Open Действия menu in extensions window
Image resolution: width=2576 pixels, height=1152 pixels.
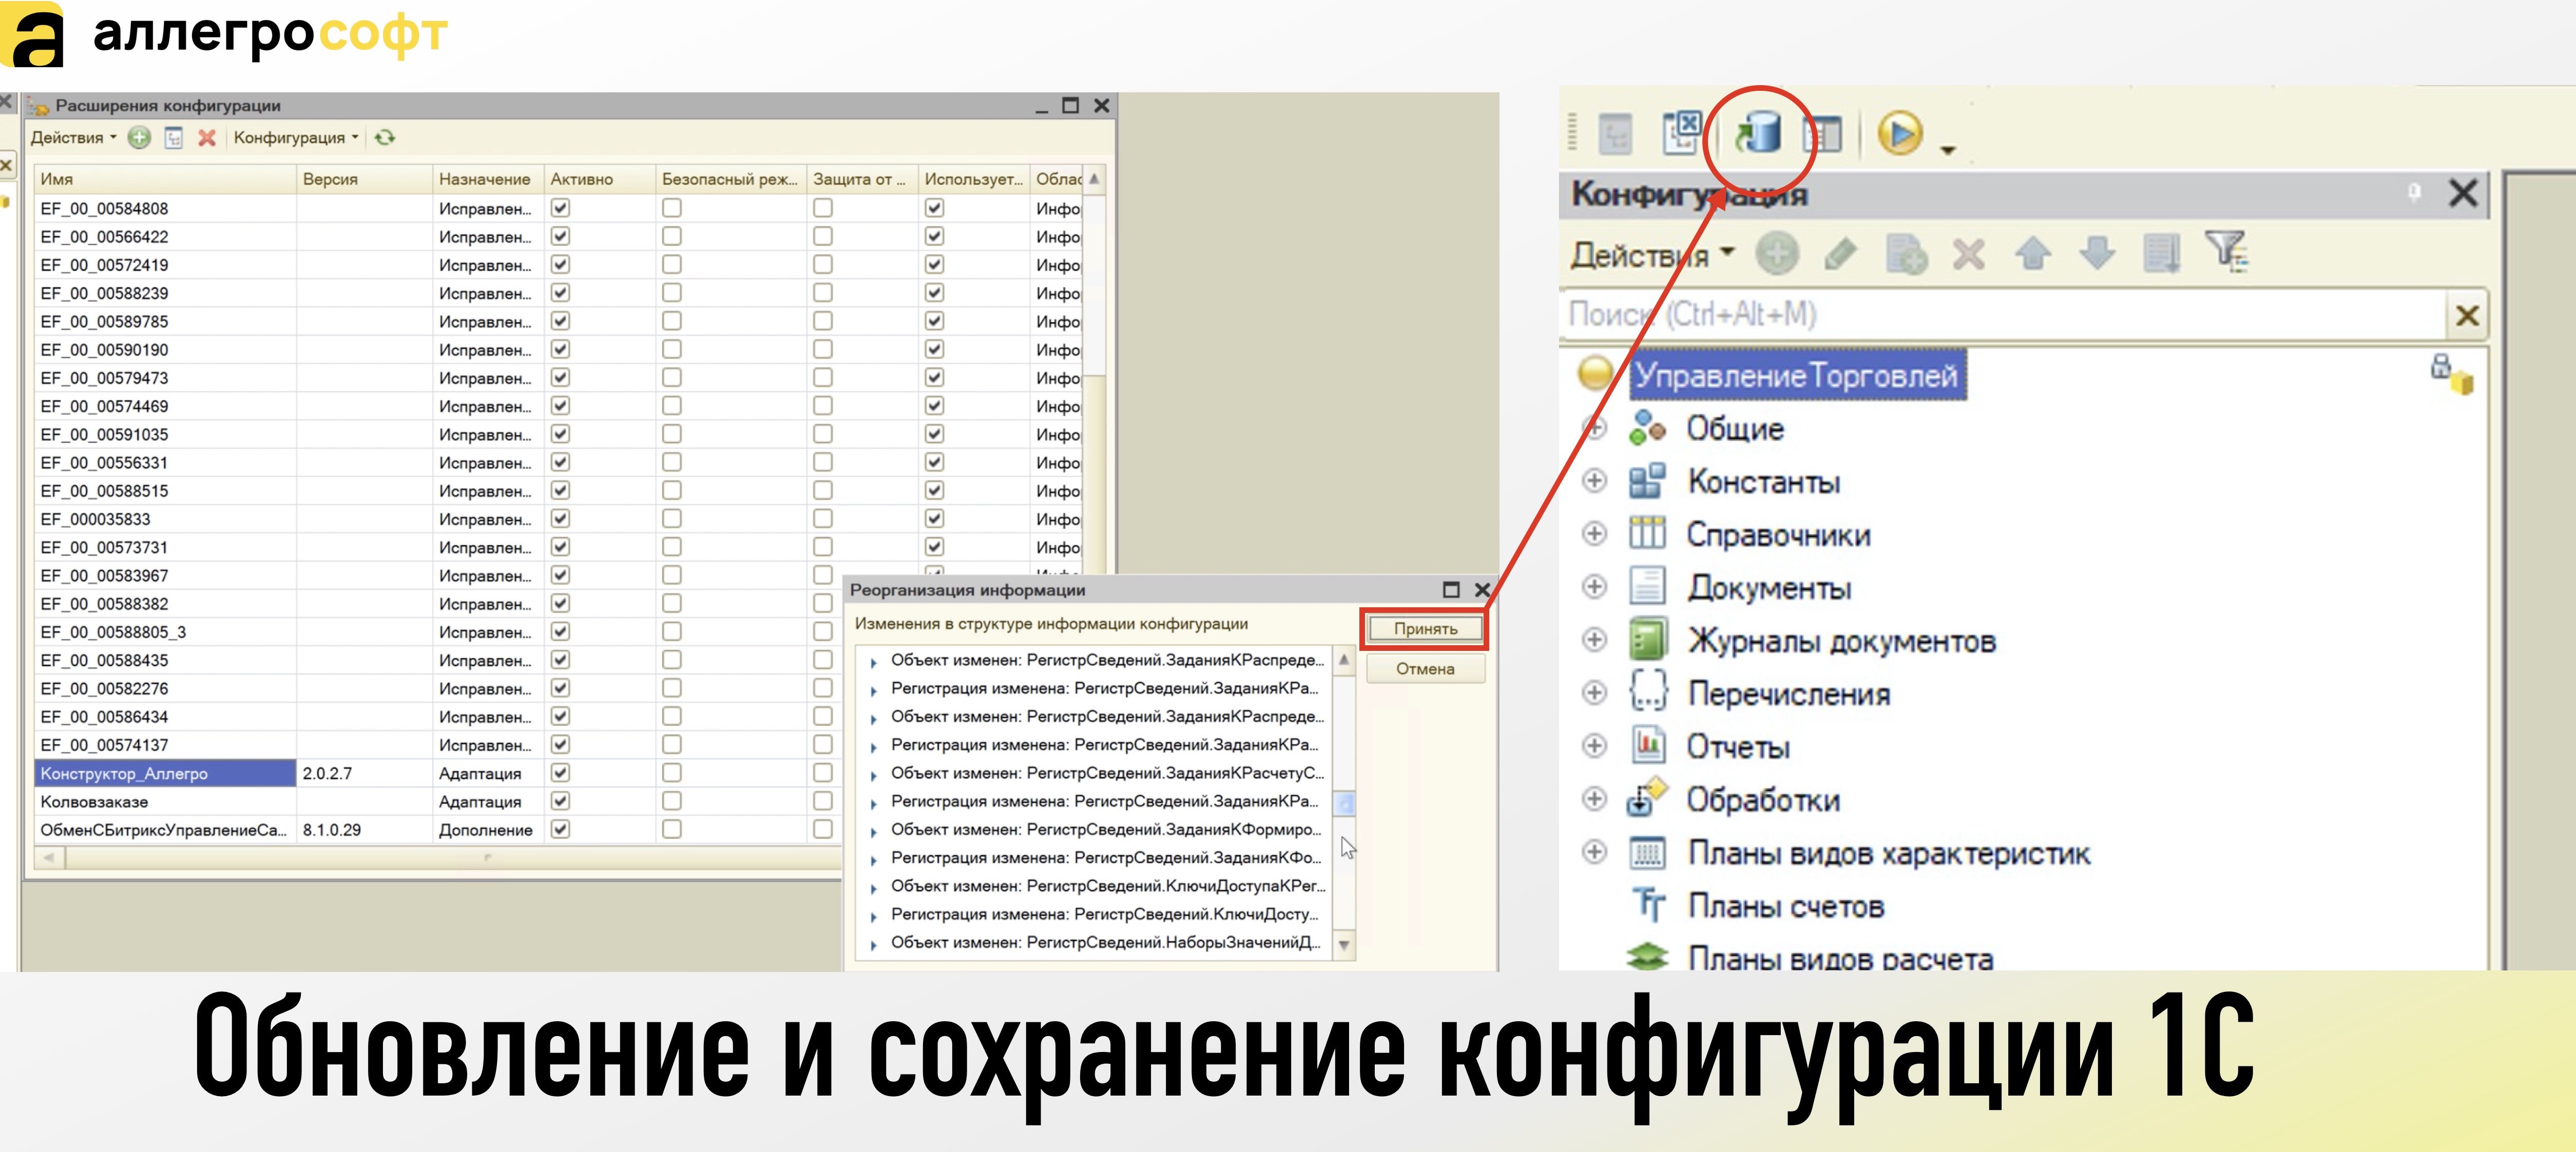pos(73,138)
